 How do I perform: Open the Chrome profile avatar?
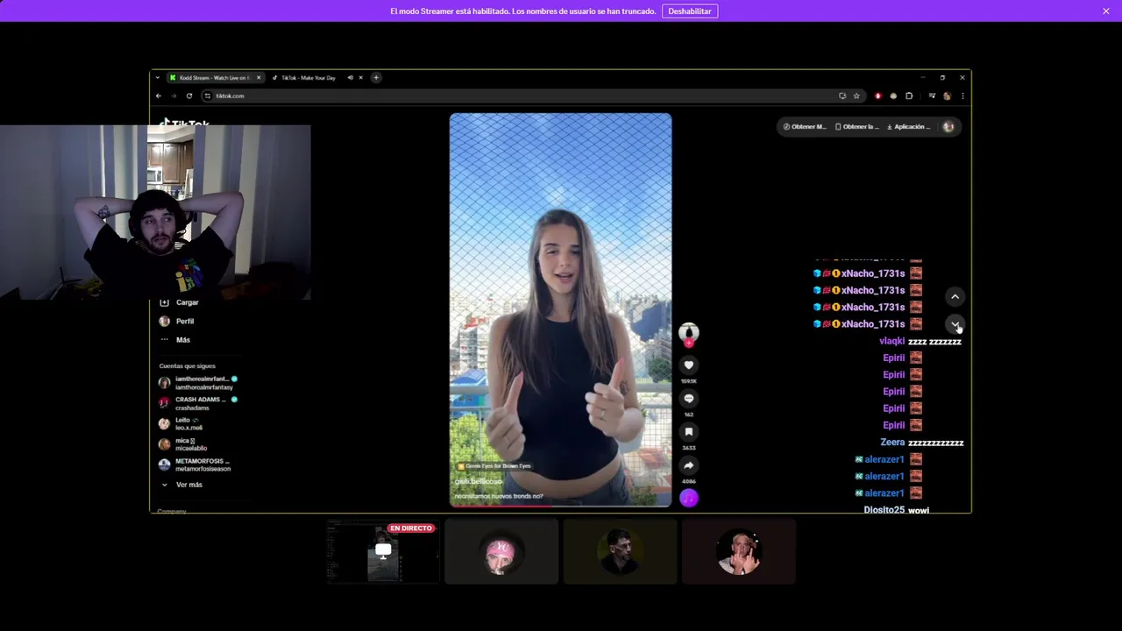point(947,96)
